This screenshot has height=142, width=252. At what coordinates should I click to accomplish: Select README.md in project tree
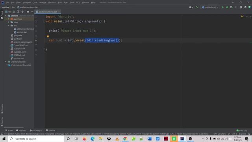18,55
